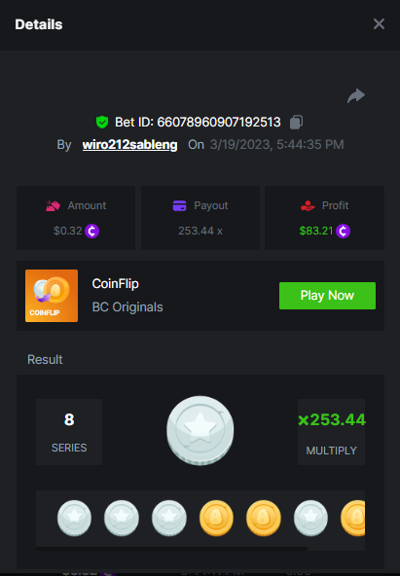Click the second gold coin in series
The image size is (400, 576).
click(264, 518)
